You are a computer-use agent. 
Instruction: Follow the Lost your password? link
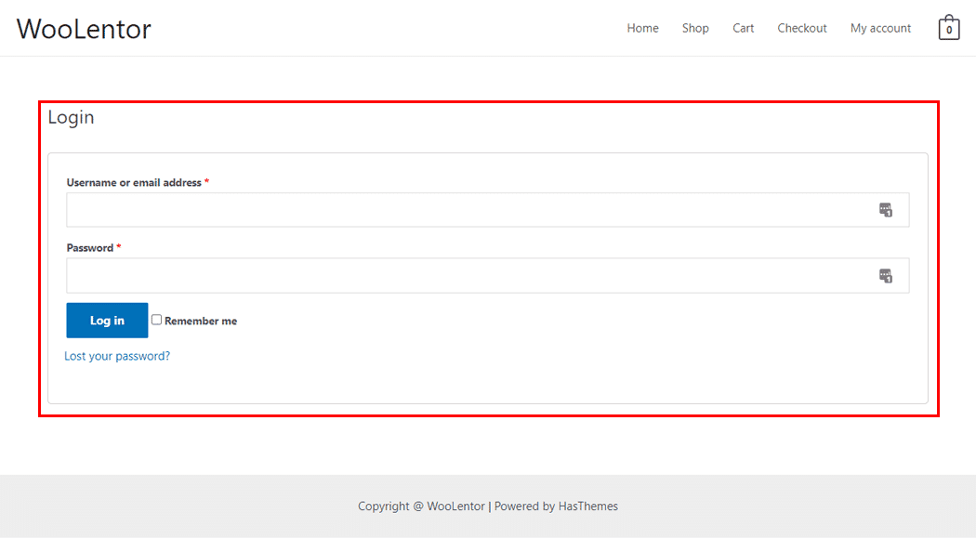pyautogui.click(x=117, y=356)
